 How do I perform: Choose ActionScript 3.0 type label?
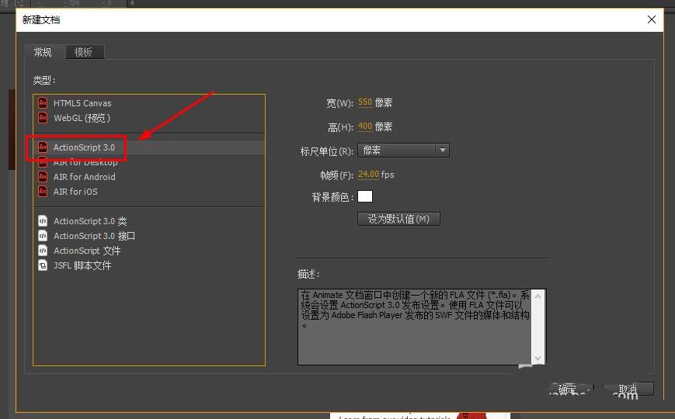tap(84, 147)
